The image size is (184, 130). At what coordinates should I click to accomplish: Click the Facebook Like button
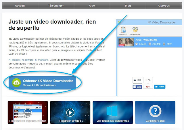pos(137,87)
